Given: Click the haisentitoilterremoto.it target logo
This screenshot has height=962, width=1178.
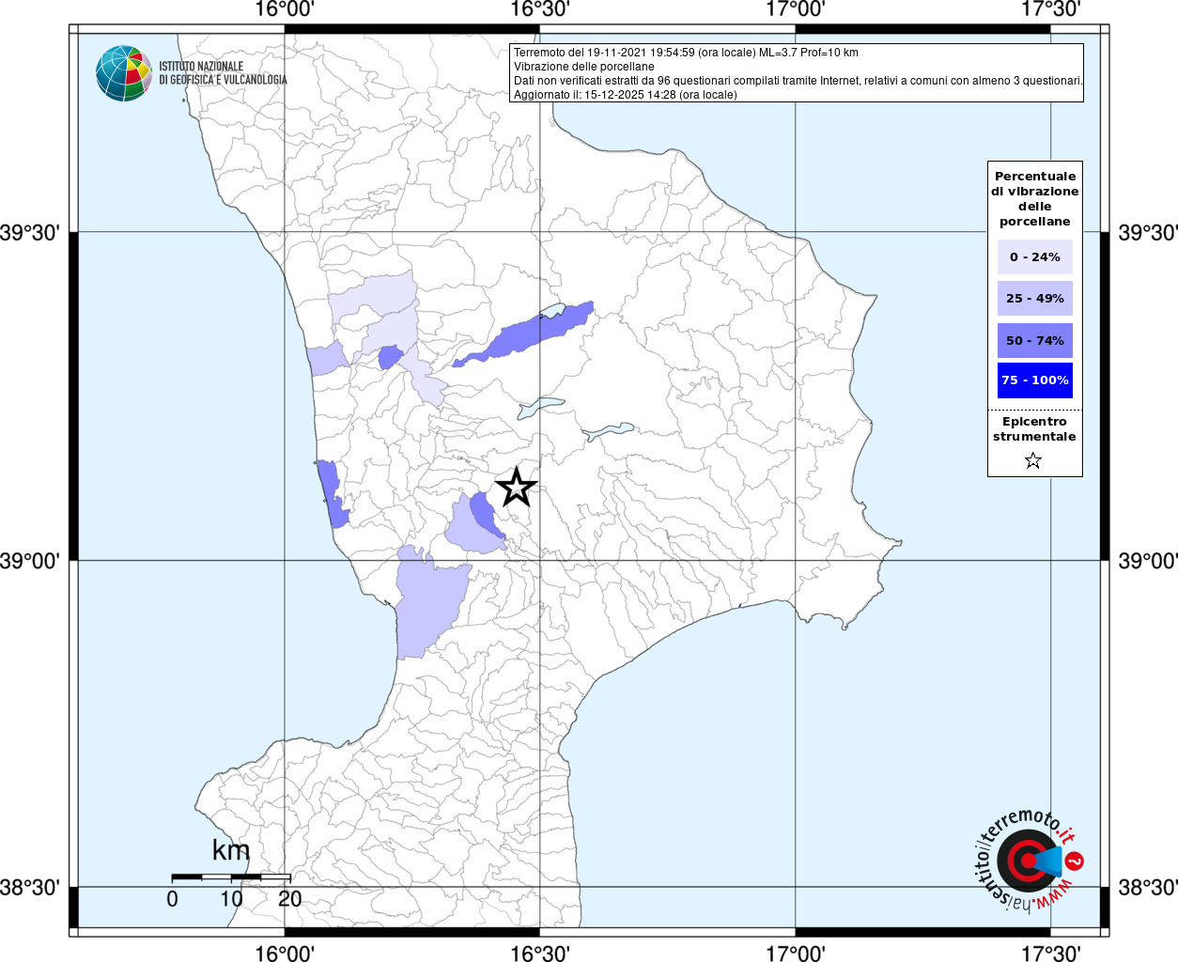Looking at the screenshot, I should [x=1028, y=861].
